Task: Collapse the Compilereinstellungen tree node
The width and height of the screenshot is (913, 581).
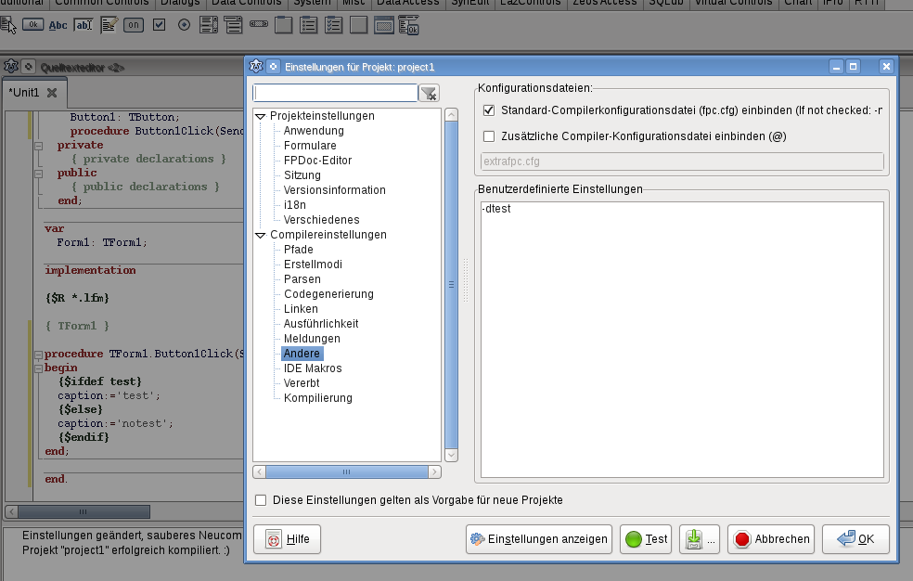Action: tap(261, 235)
